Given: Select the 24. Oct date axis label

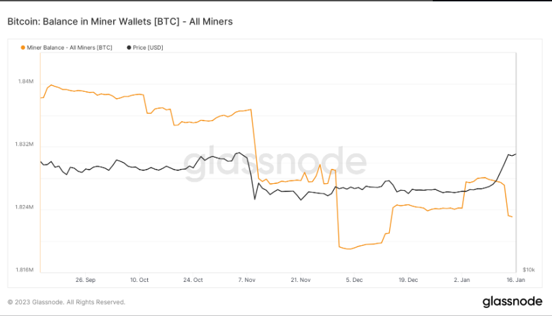Looking at the screenshot, I should pos(193,279).
